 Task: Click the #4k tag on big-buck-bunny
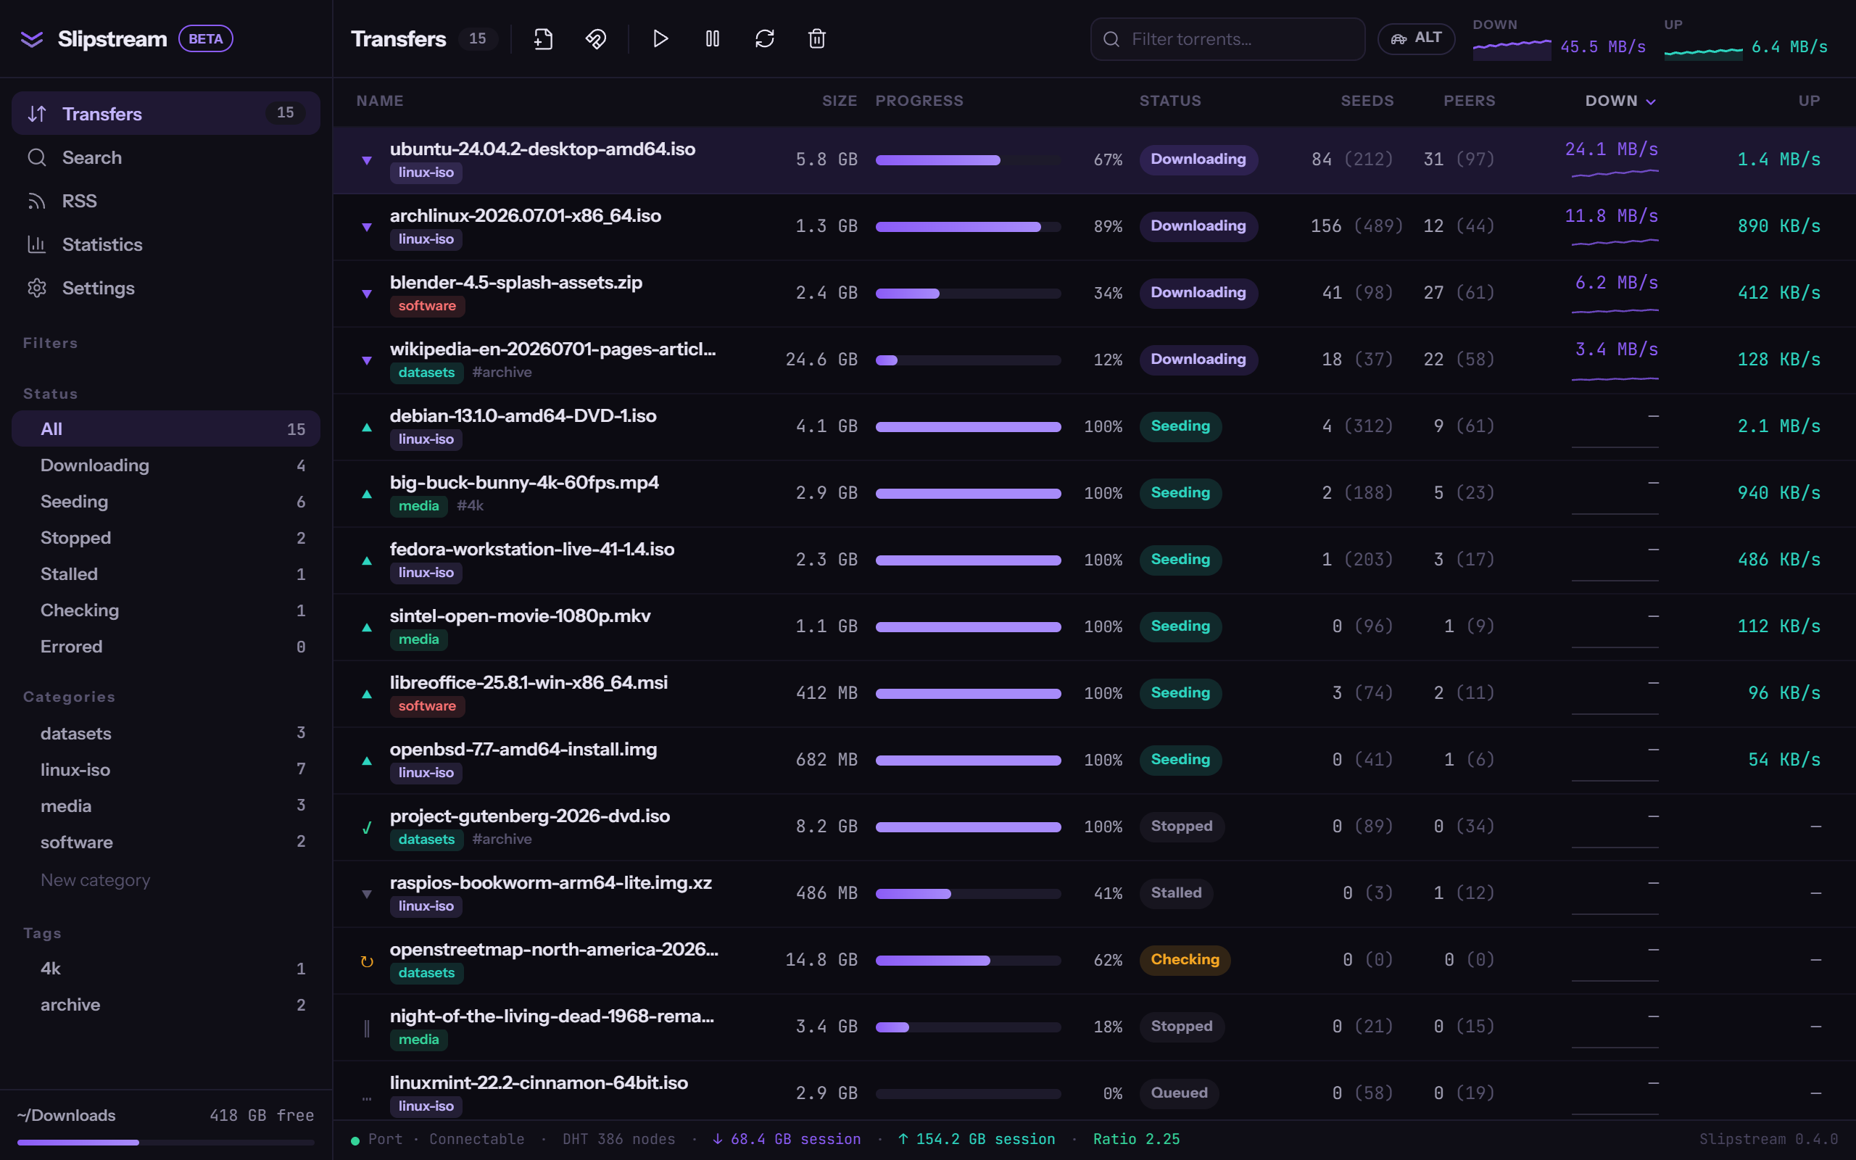pos(470,505)
